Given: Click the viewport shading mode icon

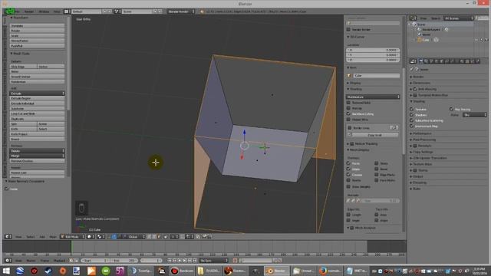Looking at the screenshot, I should (91, 237).
